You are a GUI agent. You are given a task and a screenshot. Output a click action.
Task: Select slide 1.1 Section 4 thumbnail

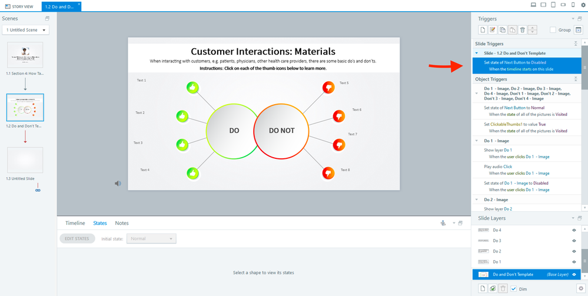(x=25, y=55)
